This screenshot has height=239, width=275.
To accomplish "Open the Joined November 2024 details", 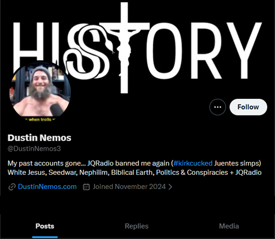I will [x=129, y=187].
